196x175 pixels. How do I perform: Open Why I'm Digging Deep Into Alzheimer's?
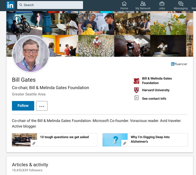point(150,139)
